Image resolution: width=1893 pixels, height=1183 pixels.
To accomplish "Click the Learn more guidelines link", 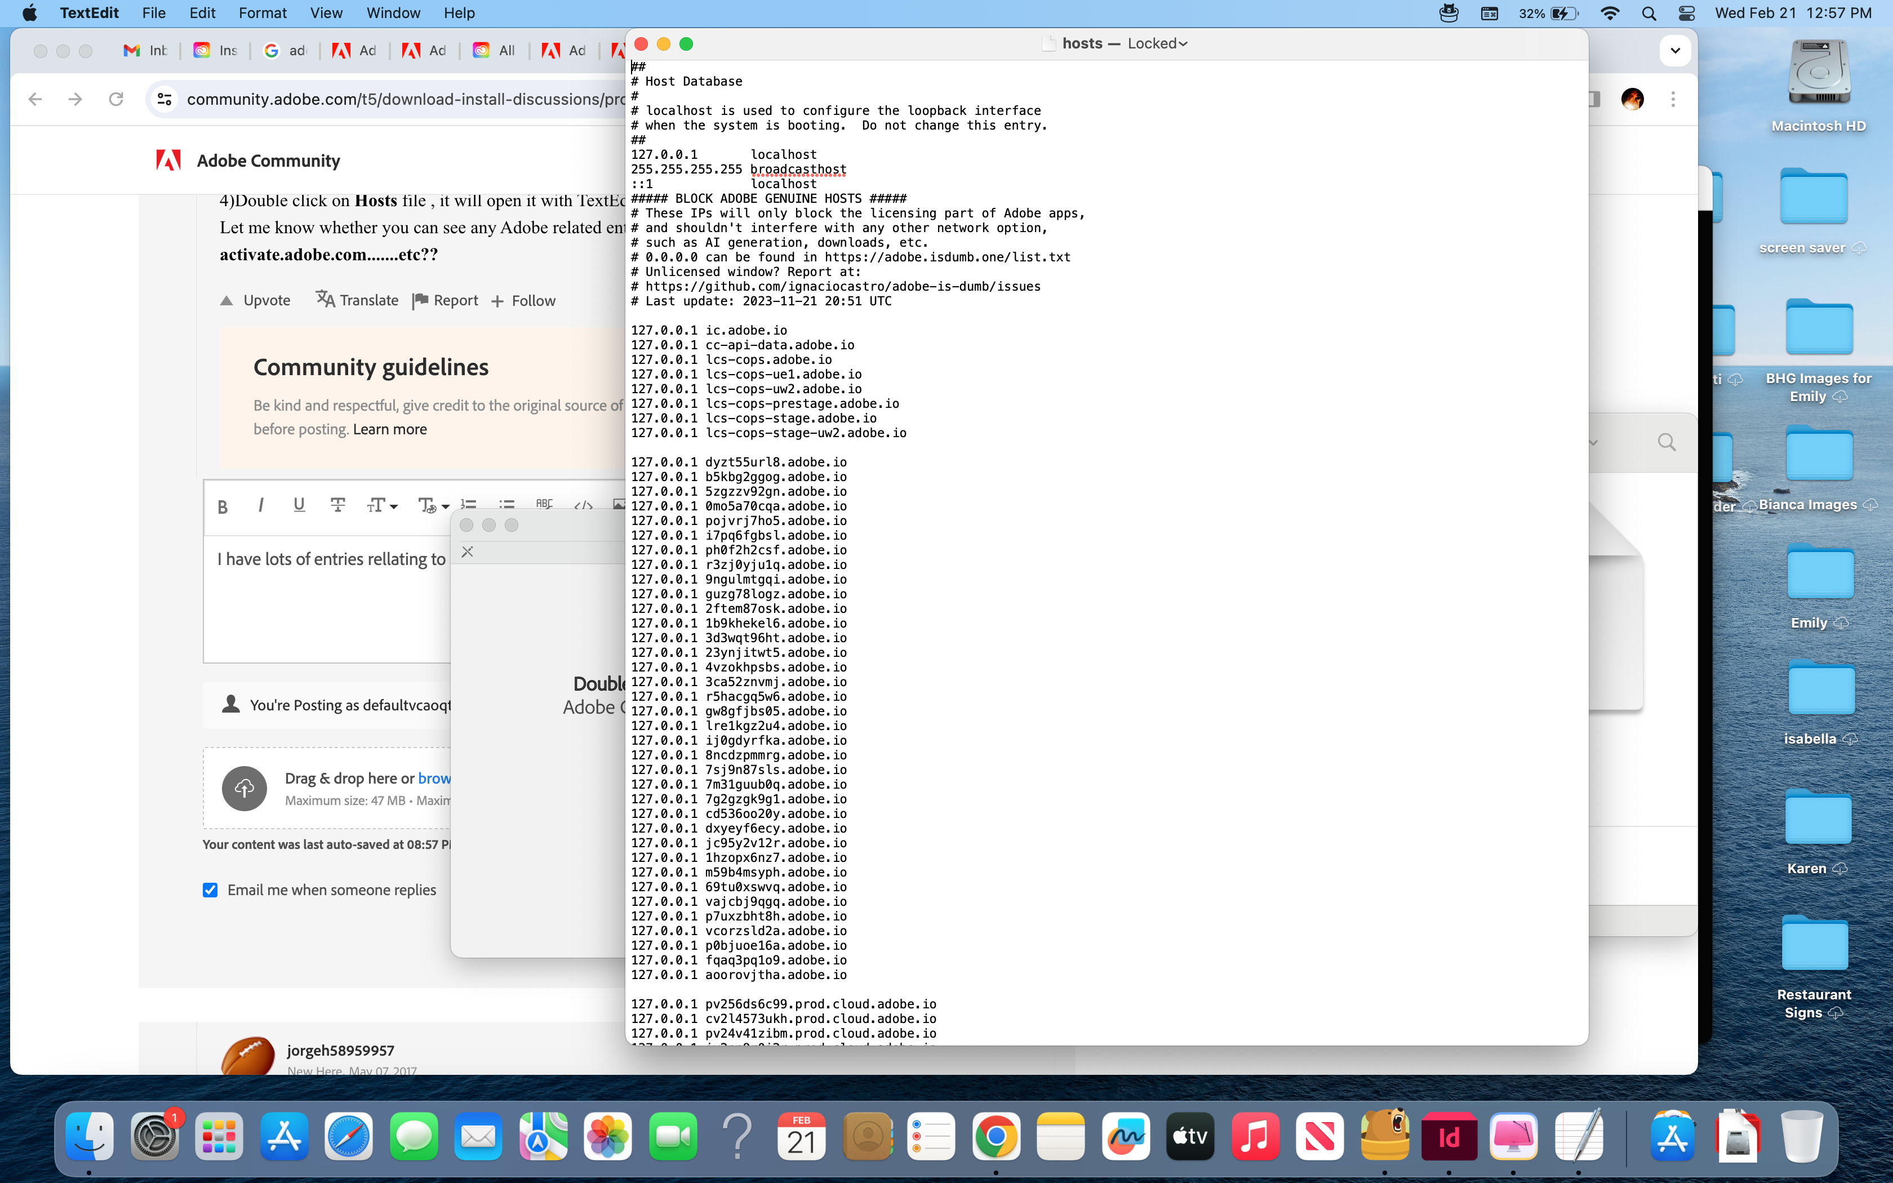I will (389, 429).
